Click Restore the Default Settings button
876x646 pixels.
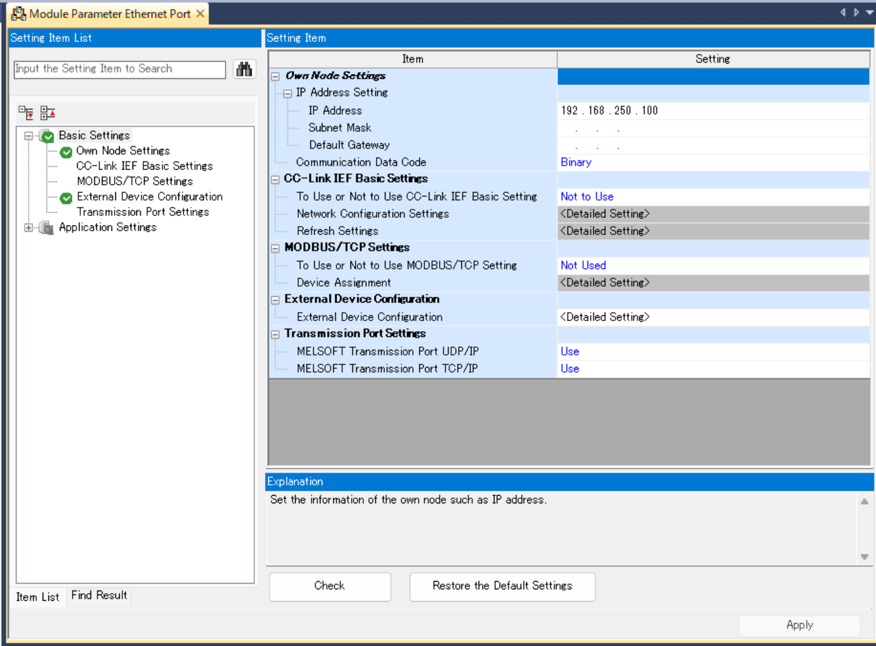(x=503, y=586)
